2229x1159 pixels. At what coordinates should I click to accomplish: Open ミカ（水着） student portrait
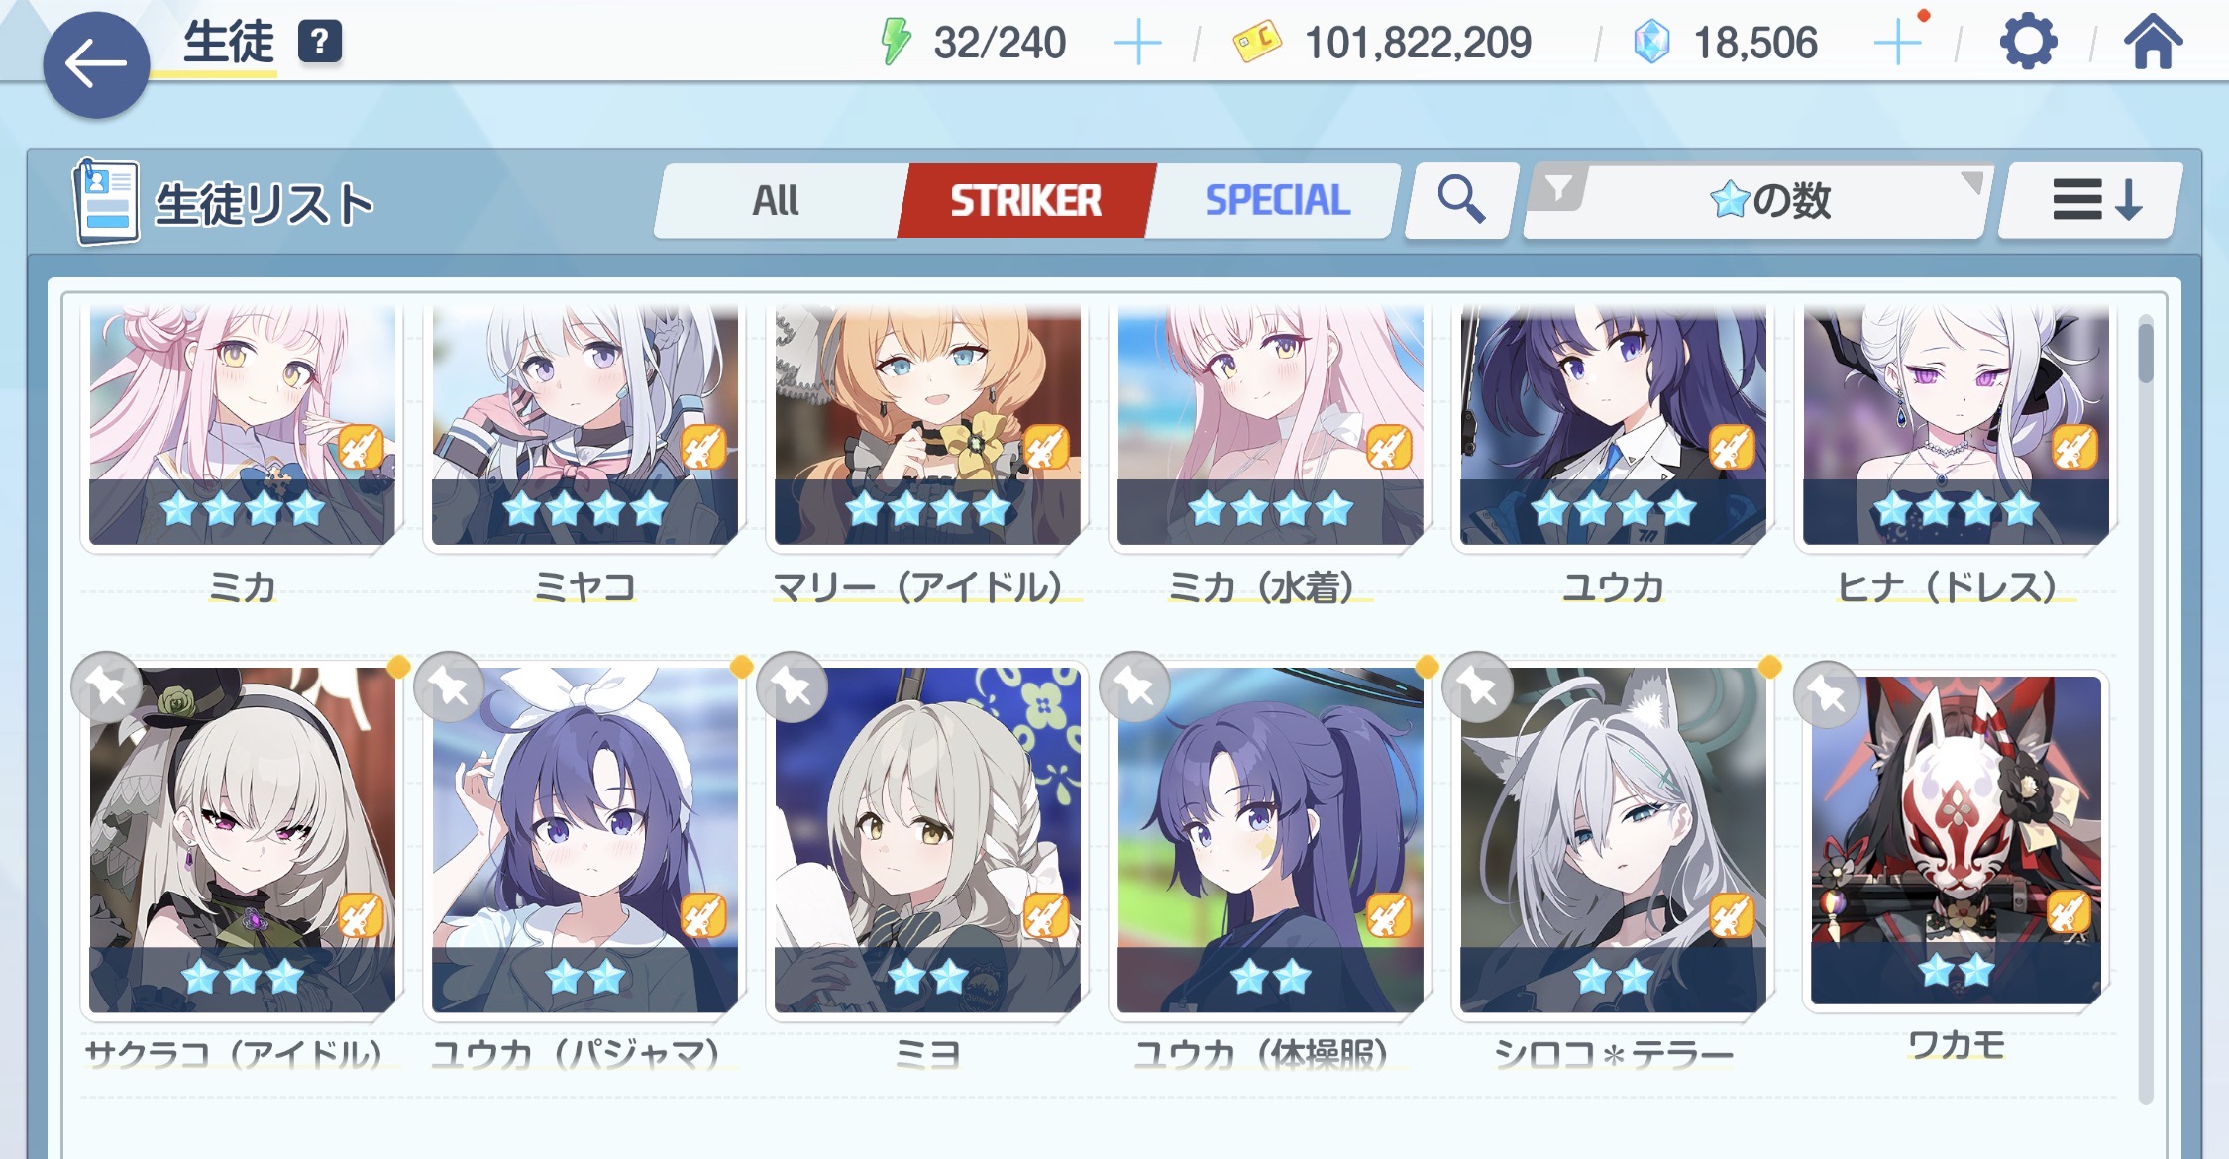pyautogui.click(x=1270, y=426)
